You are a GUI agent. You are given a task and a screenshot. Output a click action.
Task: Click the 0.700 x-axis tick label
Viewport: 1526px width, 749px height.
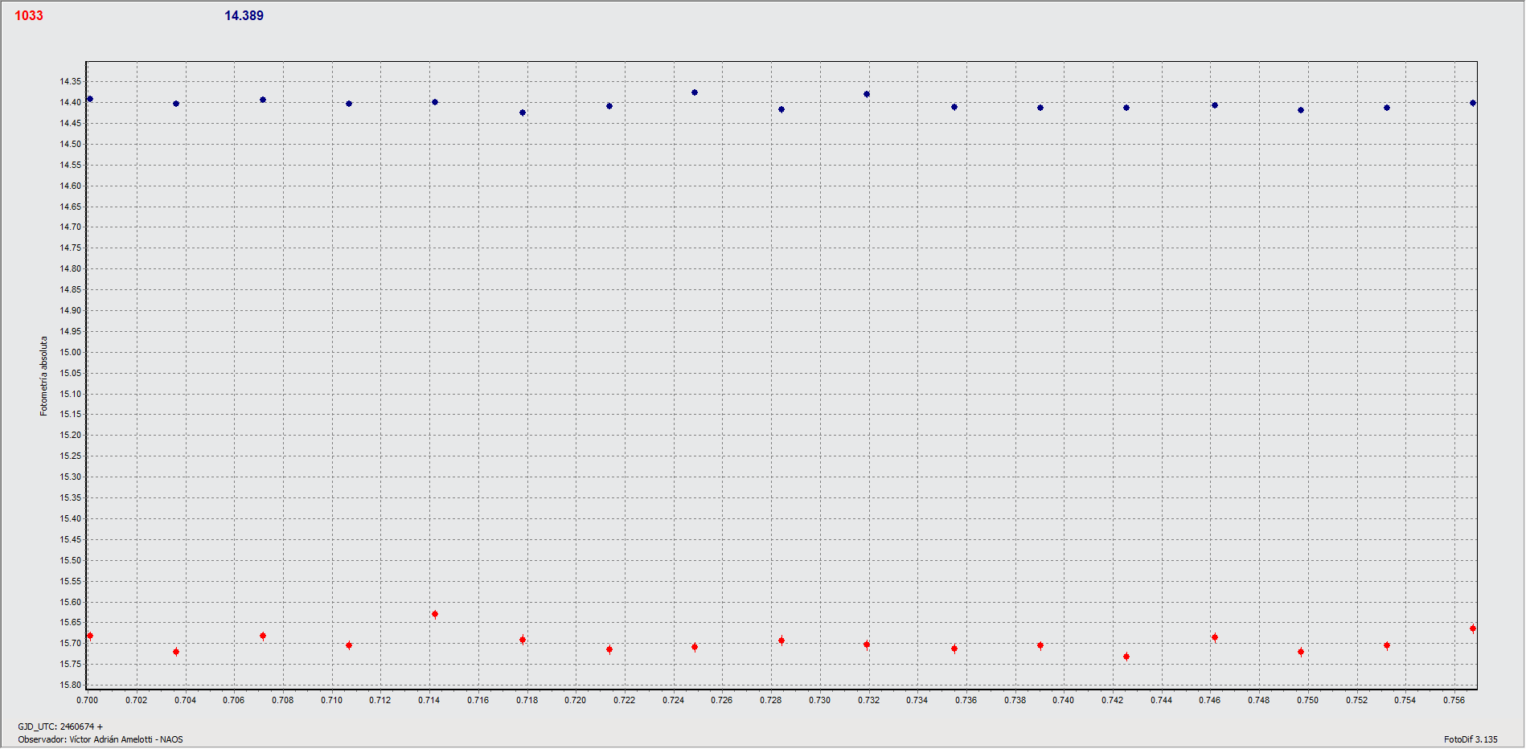tap(88, 700)
